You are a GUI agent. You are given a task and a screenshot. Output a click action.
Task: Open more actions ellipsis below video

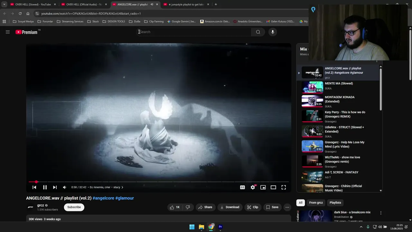tap(287, 207)
